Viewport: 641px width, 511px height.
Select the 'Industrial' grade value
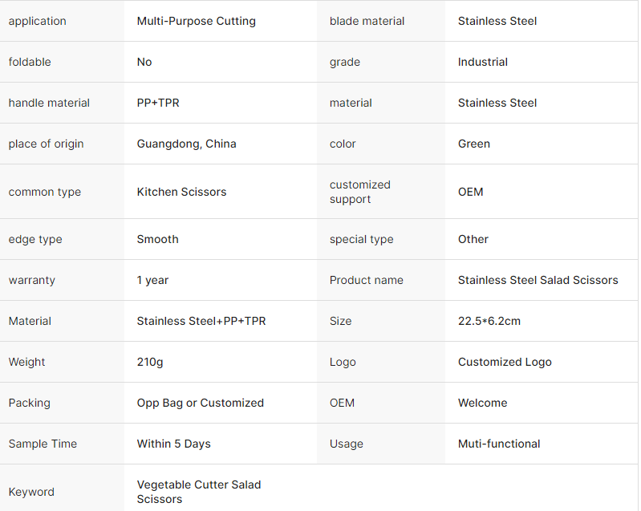click(483, 62)
